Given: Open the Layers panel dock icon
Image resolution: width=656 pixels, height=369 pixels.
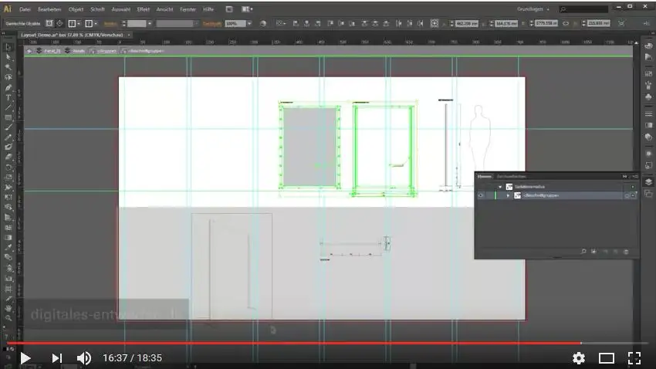Looking at the screenshot, I should click(x=648, y=182).
